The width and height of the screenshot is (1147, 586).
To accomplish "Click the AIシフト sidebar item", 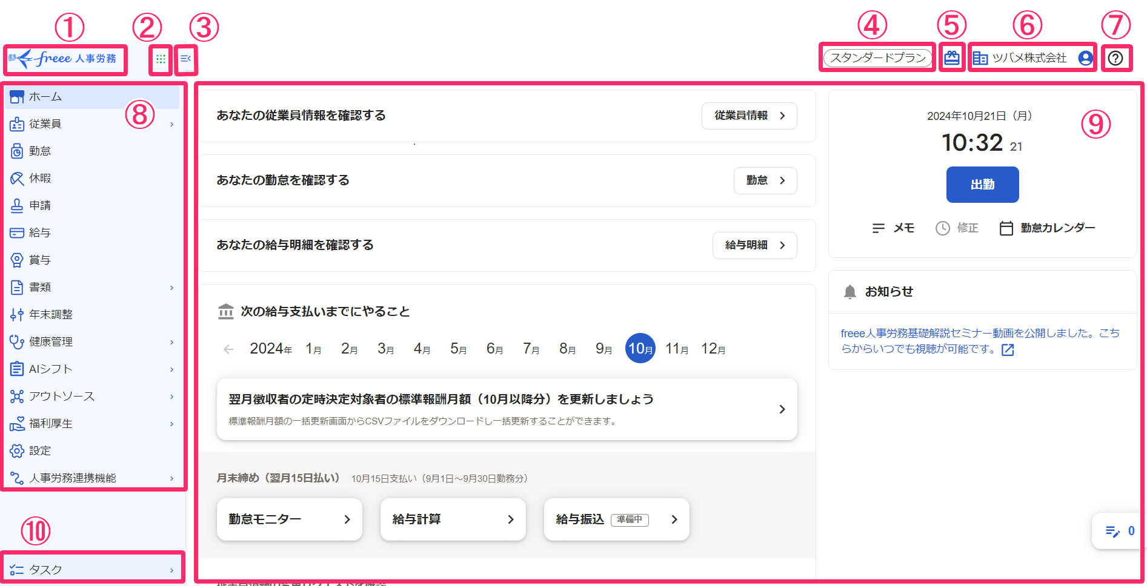I will [x=93, y=369].
